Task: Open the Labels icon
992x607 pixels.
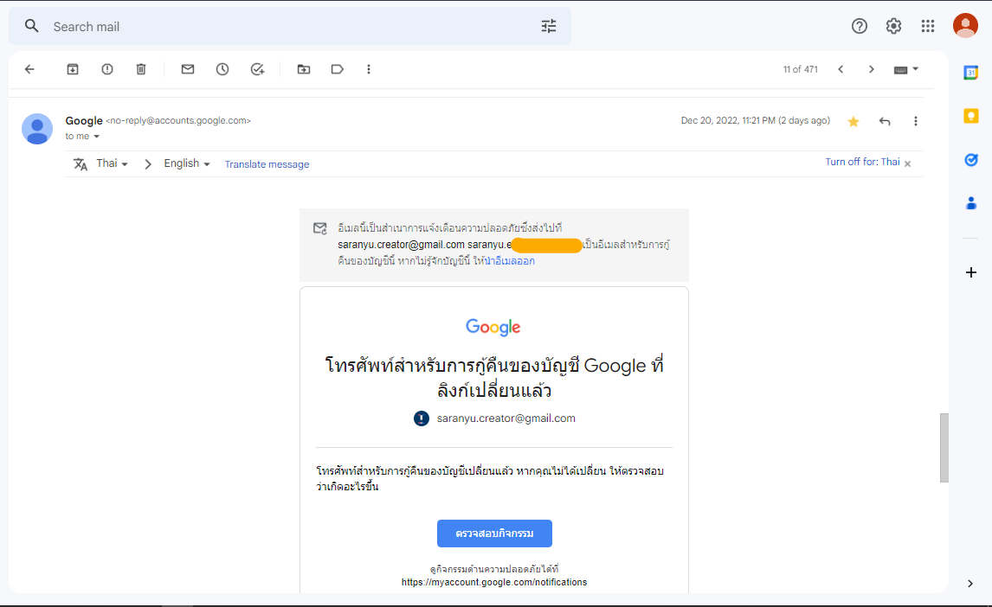Action: (x=338, y=69)
